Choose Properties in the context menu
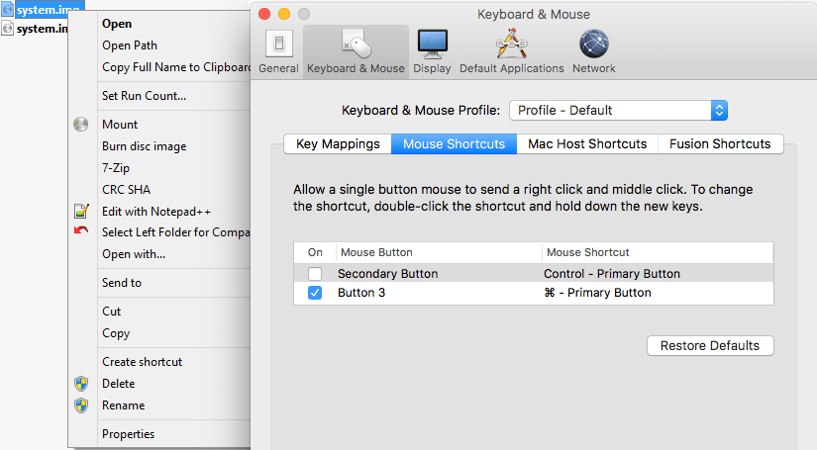This screenshot has height=450, width=817. click(129, 434)
